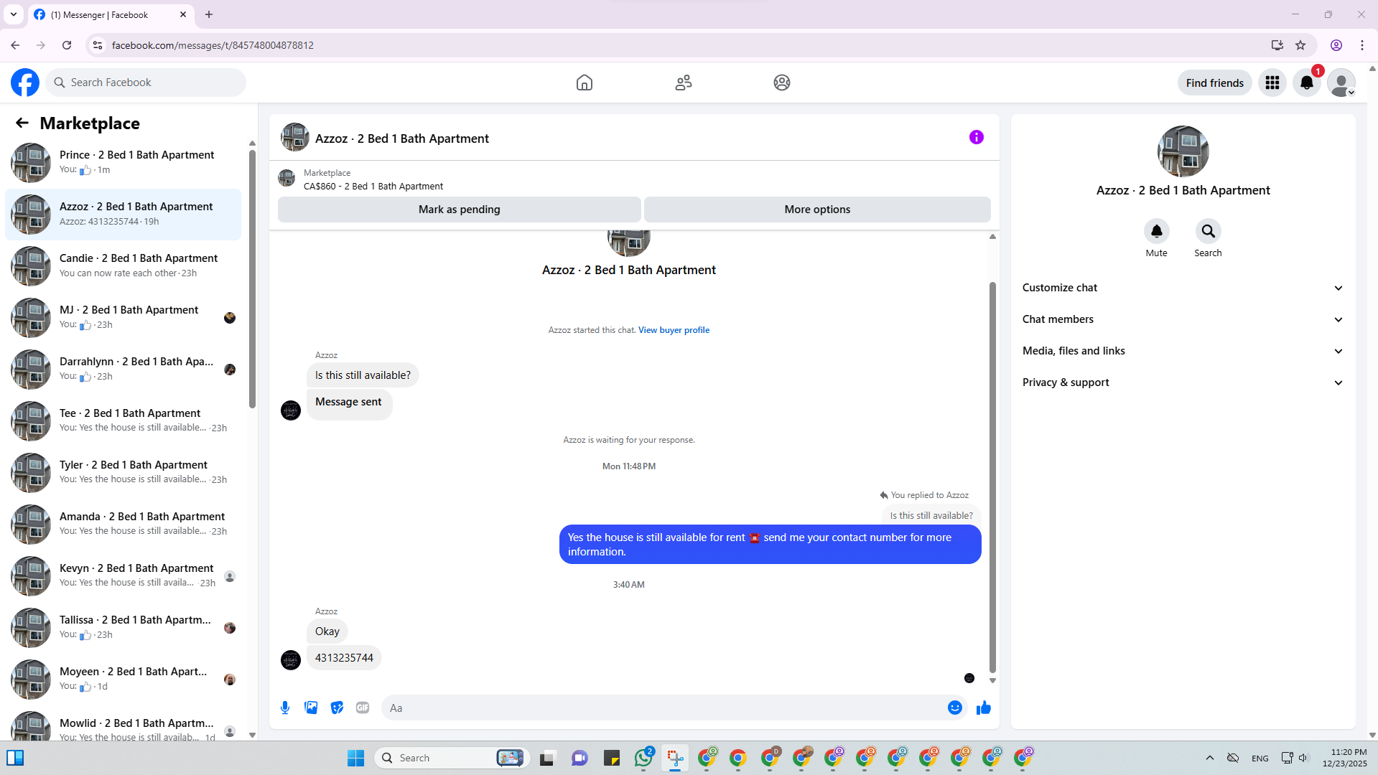This screenshot has width=1378, height=775.
Task: Open Darrahlynn conversation
Action: (124, 370)
